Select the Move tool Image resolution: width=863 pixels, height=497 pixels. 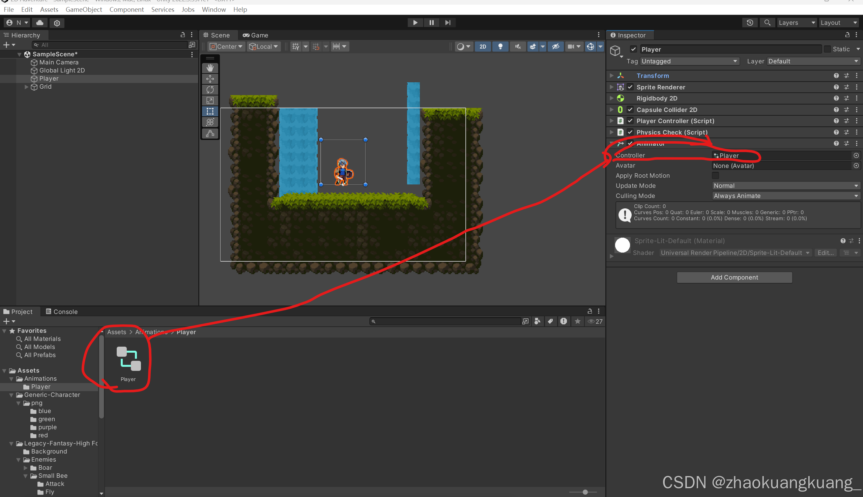(x=210, y=79)
